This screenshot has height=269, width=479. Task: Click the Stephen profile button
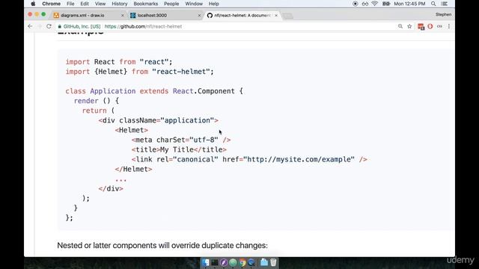443,15
